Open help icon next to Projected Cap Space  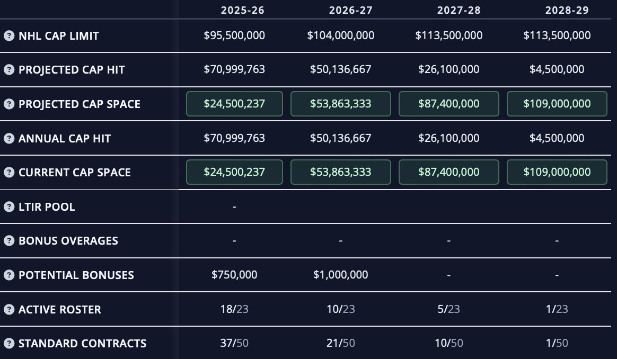click(x=8, y=104)
